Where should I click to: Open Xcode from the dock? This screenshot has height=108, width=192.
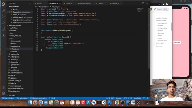point(109,103)
